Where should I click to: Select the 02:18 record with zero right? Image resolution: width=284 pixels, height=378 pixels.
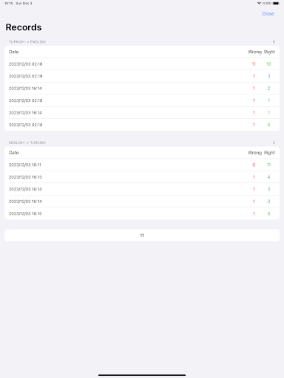click(x=142, y=125)
